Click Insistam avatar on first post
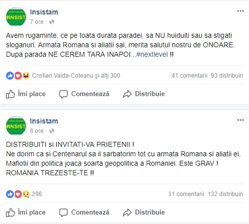The image size is (249, 224). 16,17
